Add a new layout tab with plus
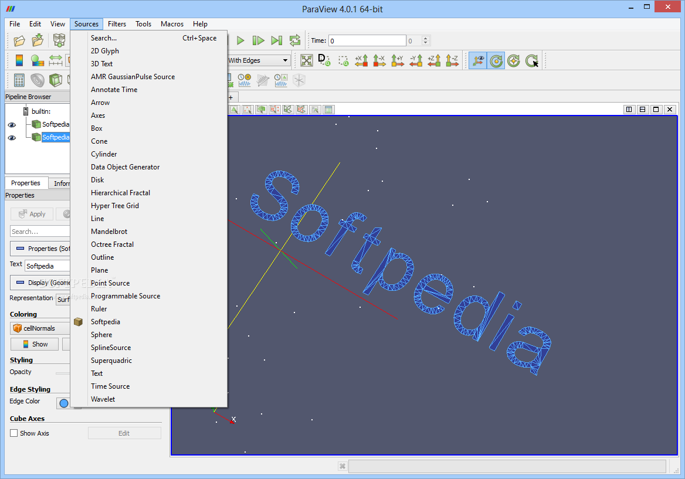This screenshot has height=479, width=685. click(230, 97)
